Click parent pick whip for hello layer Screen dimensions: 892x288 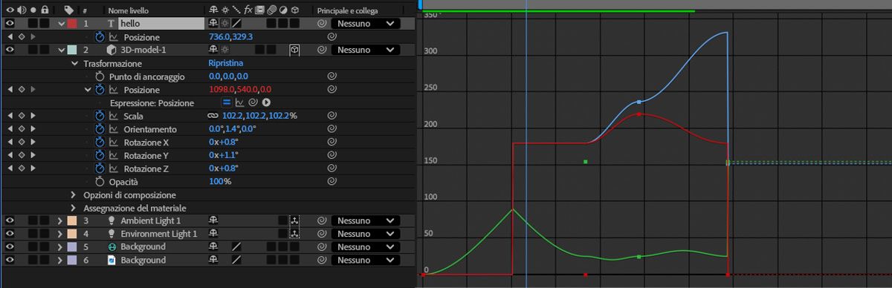point(322,24)
